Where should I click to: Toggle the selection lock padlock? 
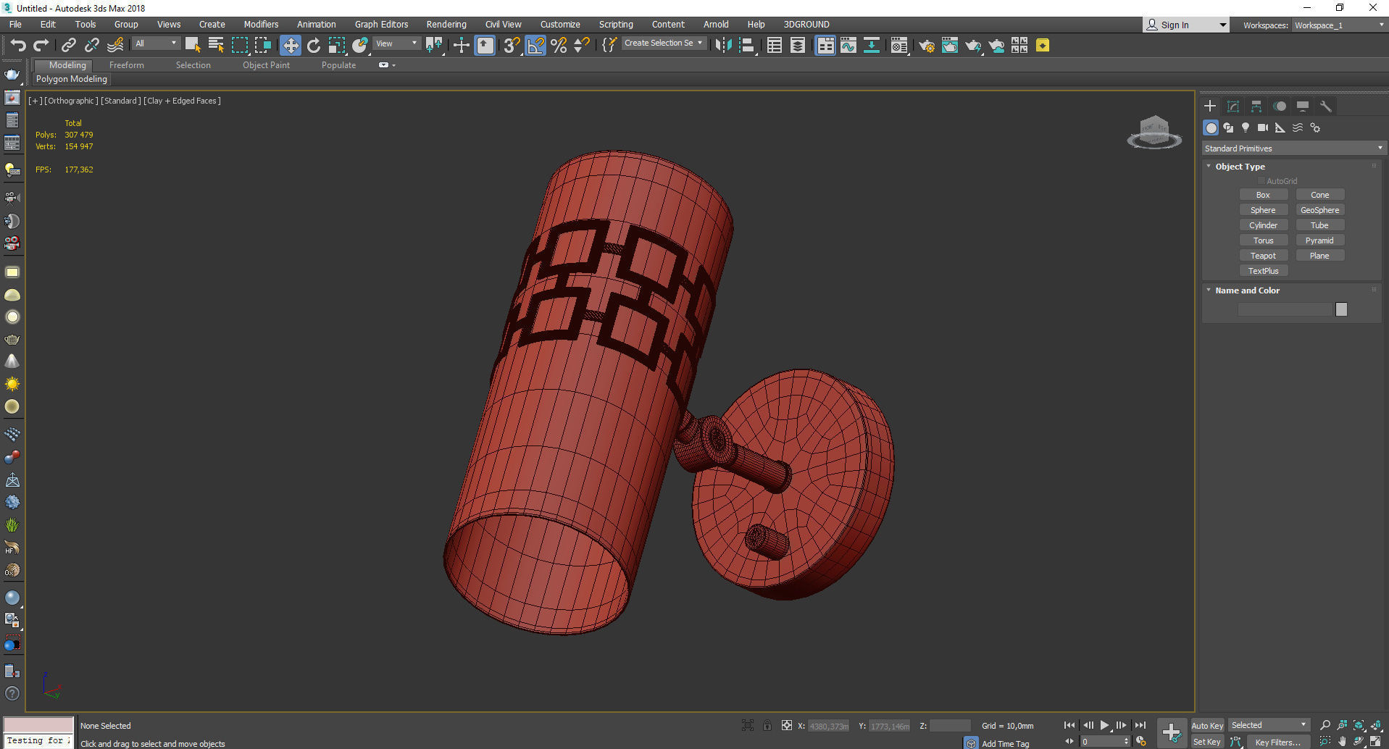[767, 725]
